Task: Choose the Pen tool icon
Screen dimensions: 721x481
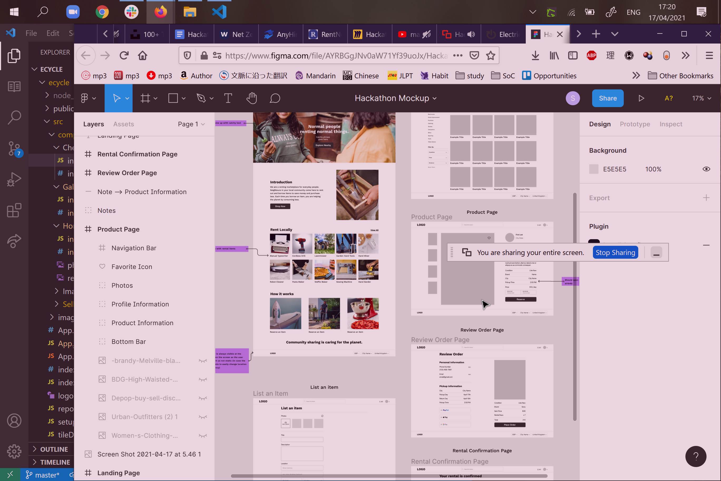Action: pos(201,98)
